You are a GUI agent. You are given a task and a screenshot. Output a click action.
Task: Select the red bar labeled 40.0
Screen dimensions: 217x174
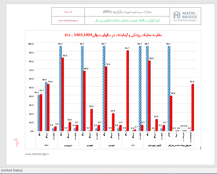tap(171, 113)
